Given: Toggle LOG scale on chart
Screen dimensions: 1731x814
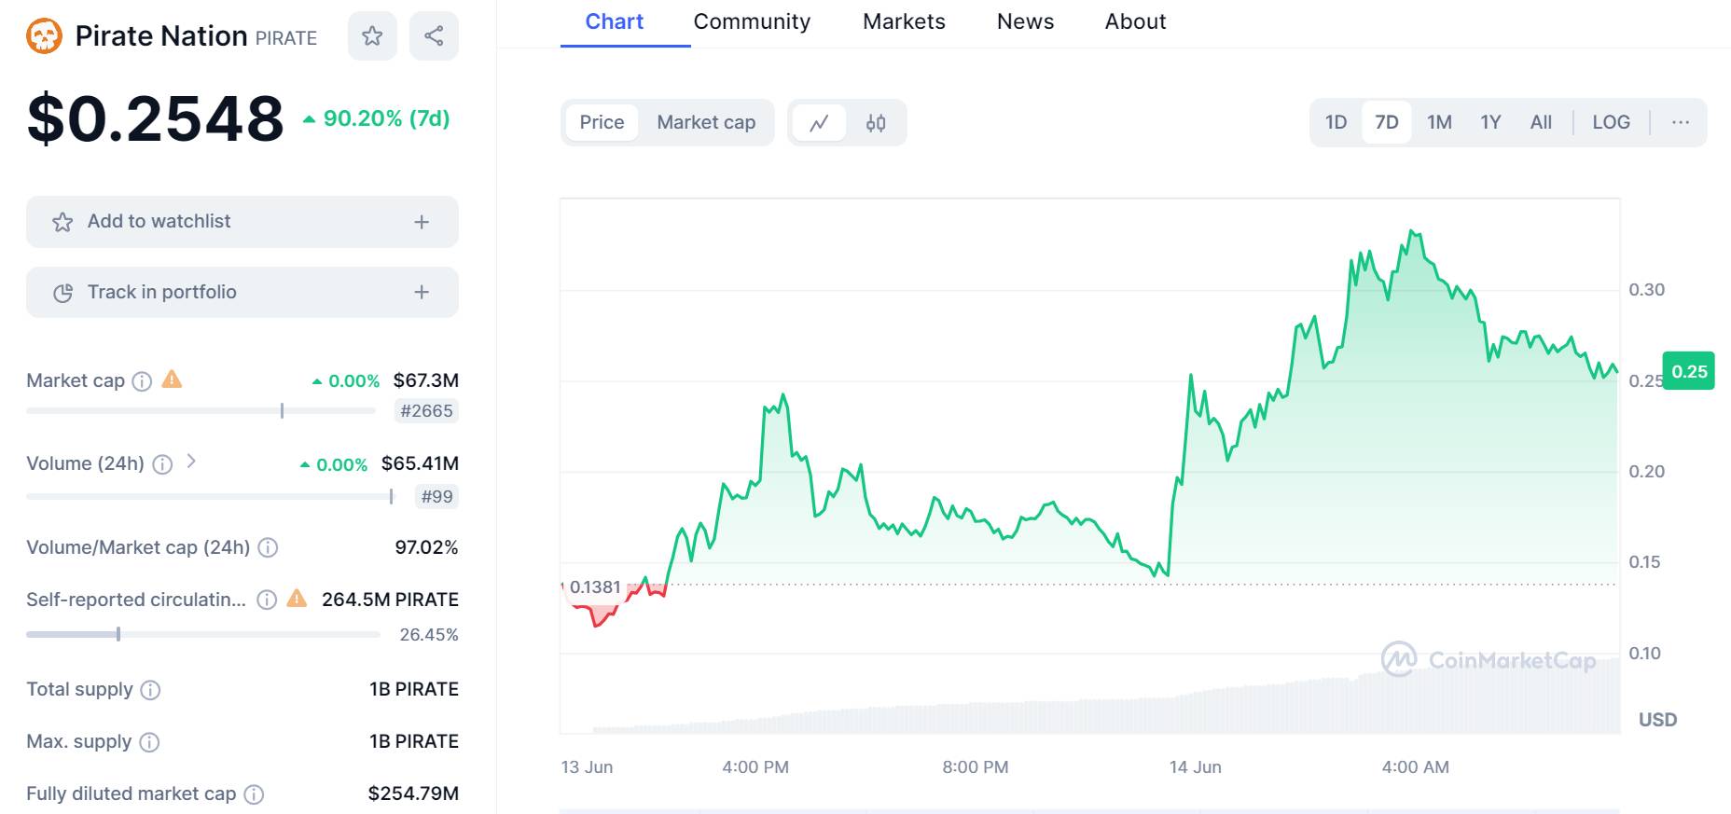Looking at the screenshot, I should (1611, 122).
